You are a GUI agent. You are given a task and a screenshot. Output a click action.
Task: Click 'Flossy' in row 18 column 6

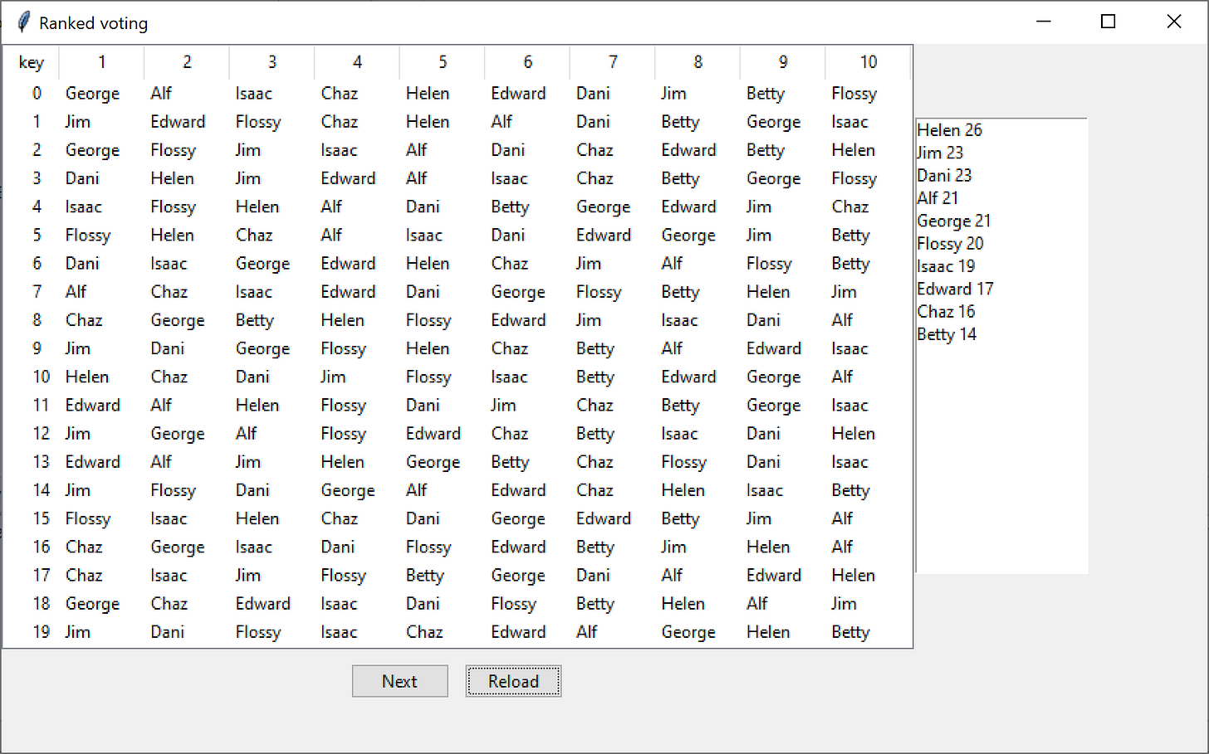[513, 604]
